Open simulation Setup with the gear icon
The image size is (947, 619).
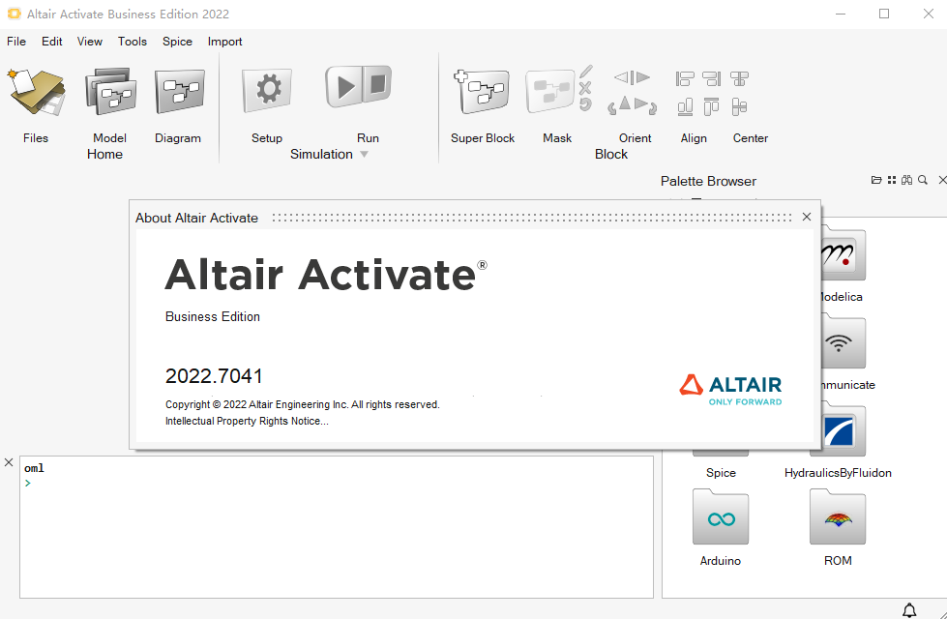coord(267,91)
